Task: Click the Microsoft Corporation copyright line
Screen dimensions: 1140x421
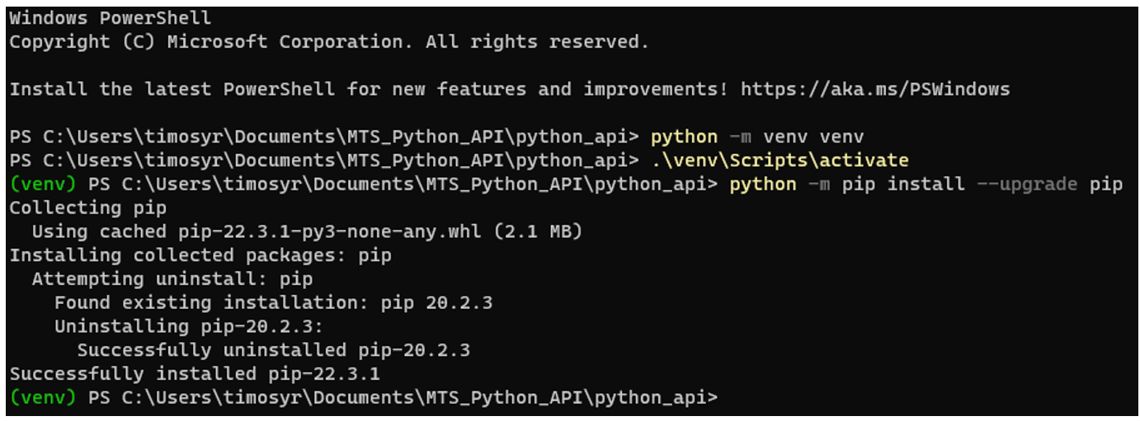Action: point(329,41)
